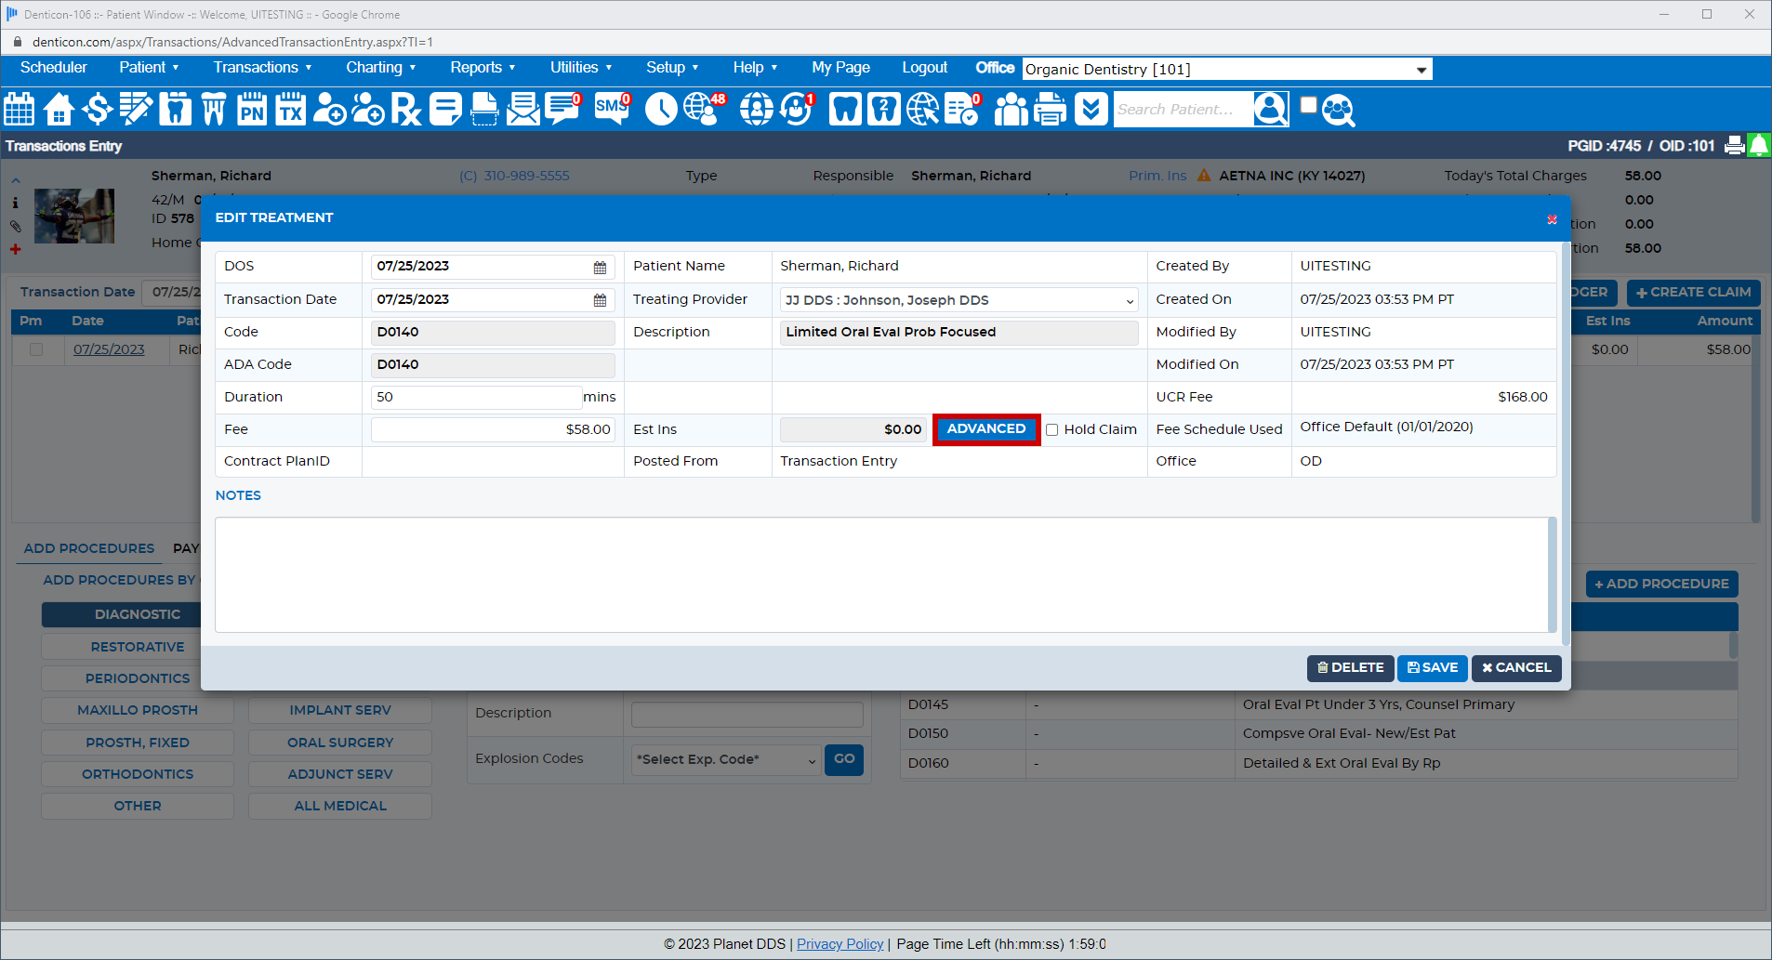Screen dimensions: 1772x960
Task: Click the ADVANCED button
Action: pos(985,429)
